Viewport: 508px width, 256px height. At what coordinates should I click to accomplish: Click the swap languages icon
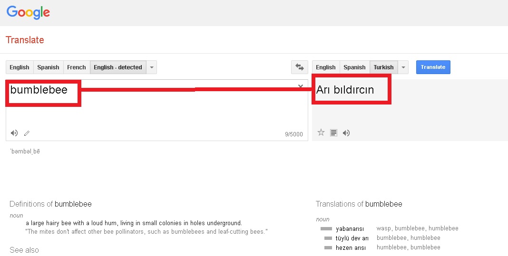click(x=299, y=67)
